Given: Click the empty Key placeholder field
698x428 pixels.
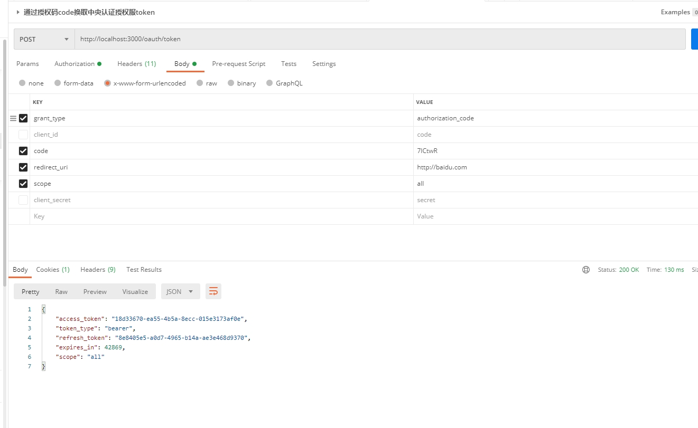Looking at the screenshot, I should (221, 216).
